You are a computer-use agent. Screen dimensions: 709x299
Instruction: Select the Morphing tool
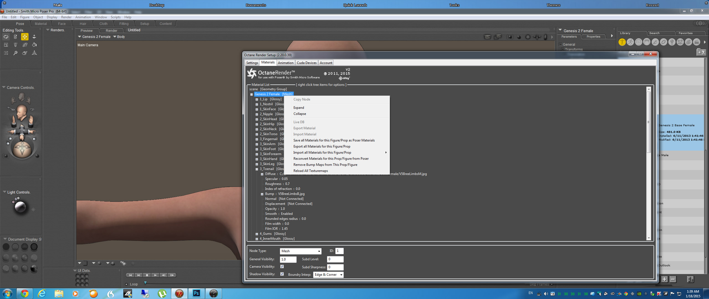click(25, 53)
